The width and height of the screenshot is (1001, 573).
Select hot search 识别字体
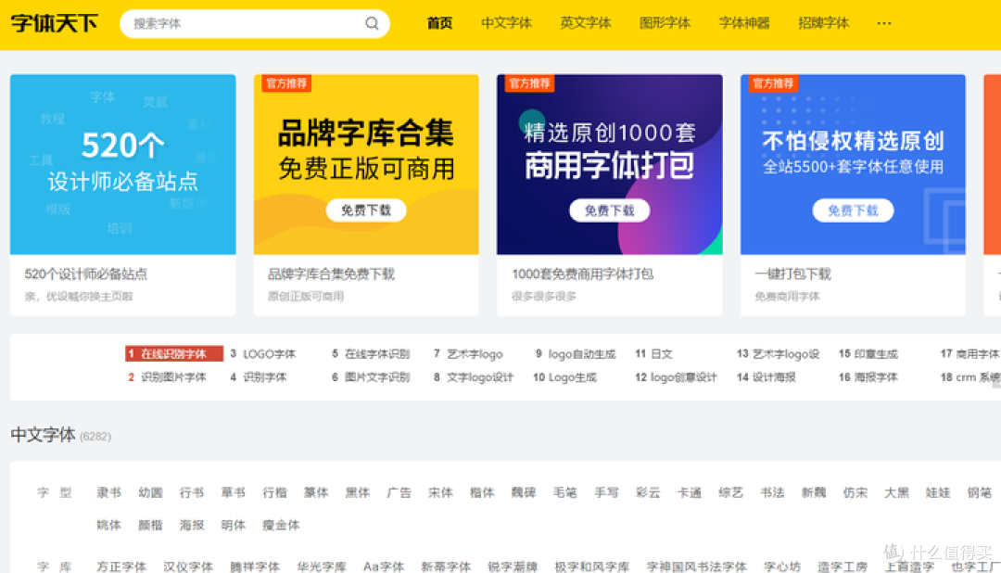point(264,377)
